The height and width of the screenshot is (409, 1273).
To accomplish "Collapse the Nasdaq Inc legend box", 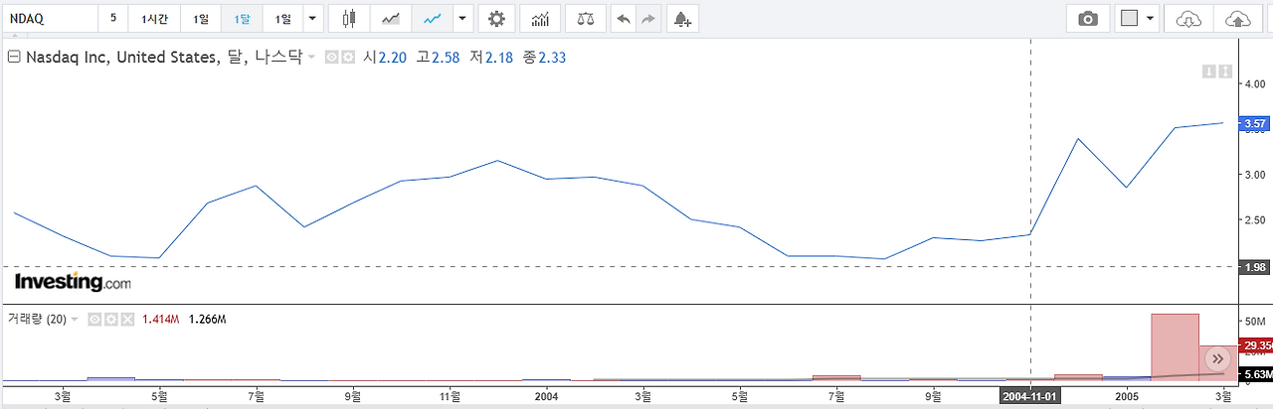I will 14,58.
